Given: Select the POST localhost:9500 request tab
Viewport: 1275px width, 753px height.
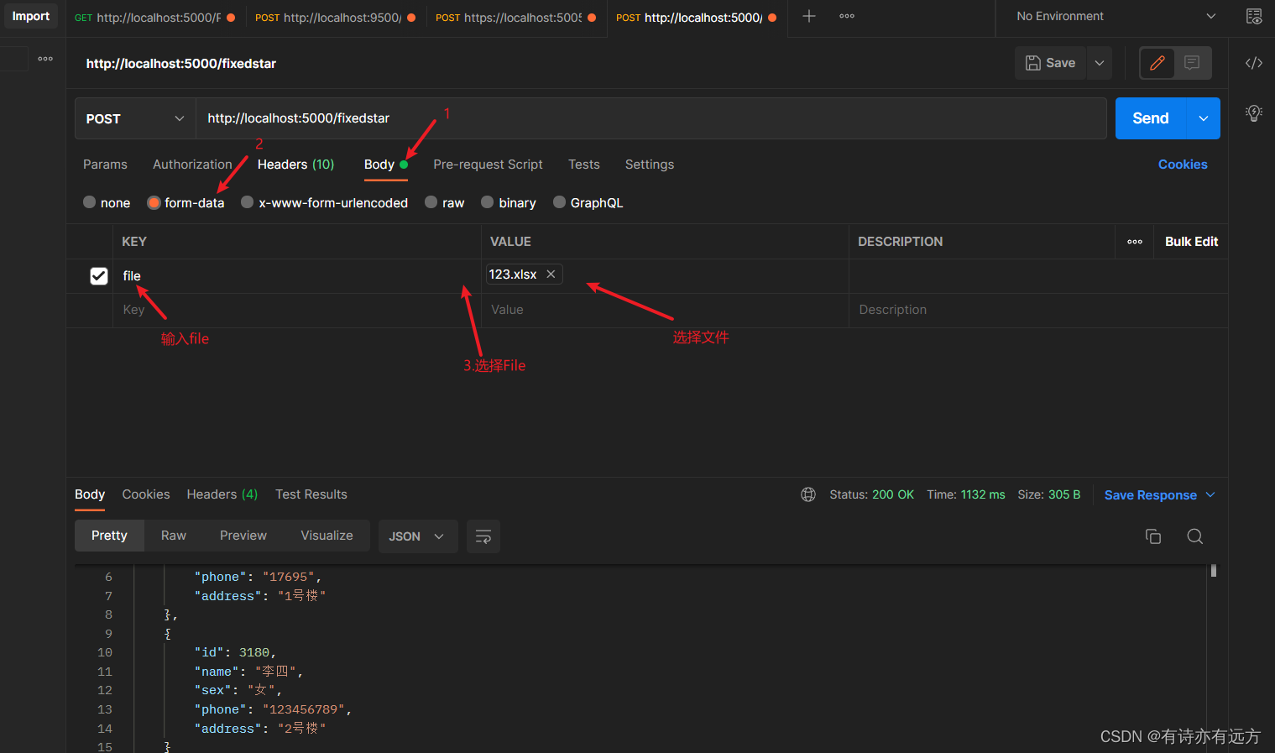Looking at the screenshot, I should coord(336,17).
